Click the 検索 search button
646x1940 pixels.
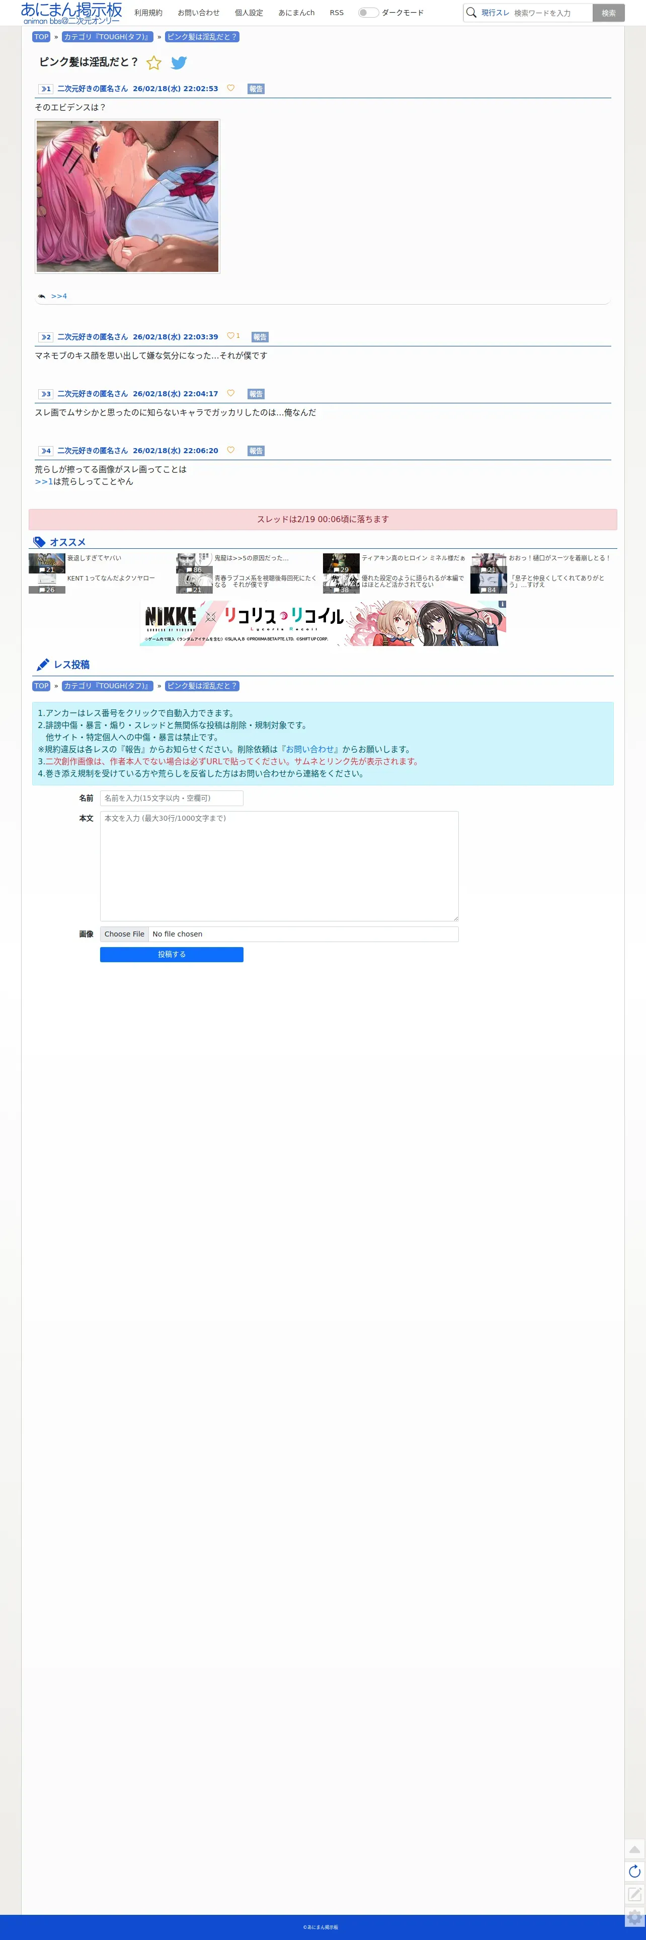click(x=608, y=13)
